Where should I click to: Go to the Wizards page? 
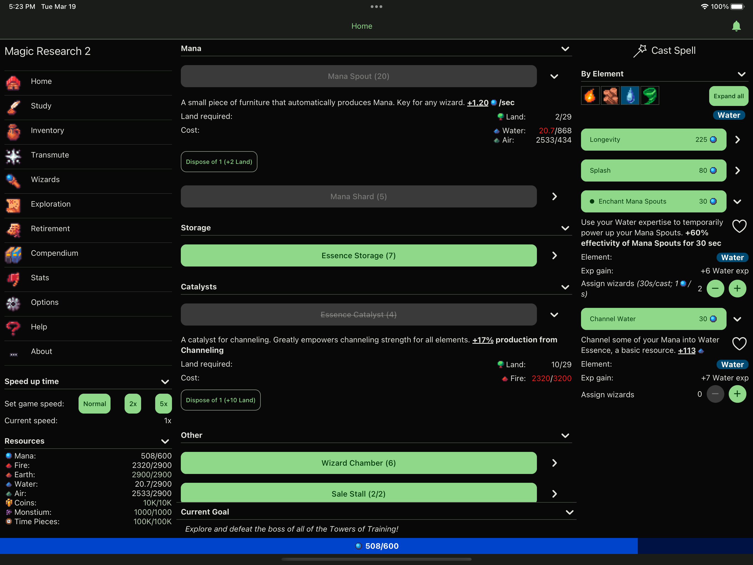tap(88, 181)
